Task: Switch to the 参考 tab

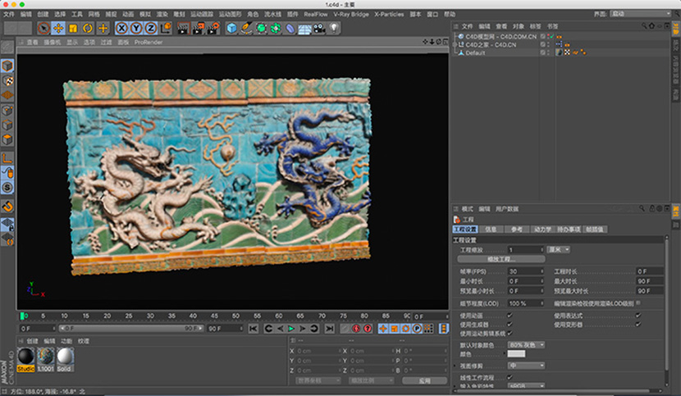Action: point(517,230)
